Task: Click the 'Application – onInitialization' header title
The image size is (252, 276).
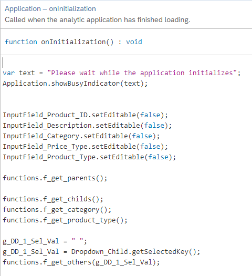Action: tap(50, 9)
